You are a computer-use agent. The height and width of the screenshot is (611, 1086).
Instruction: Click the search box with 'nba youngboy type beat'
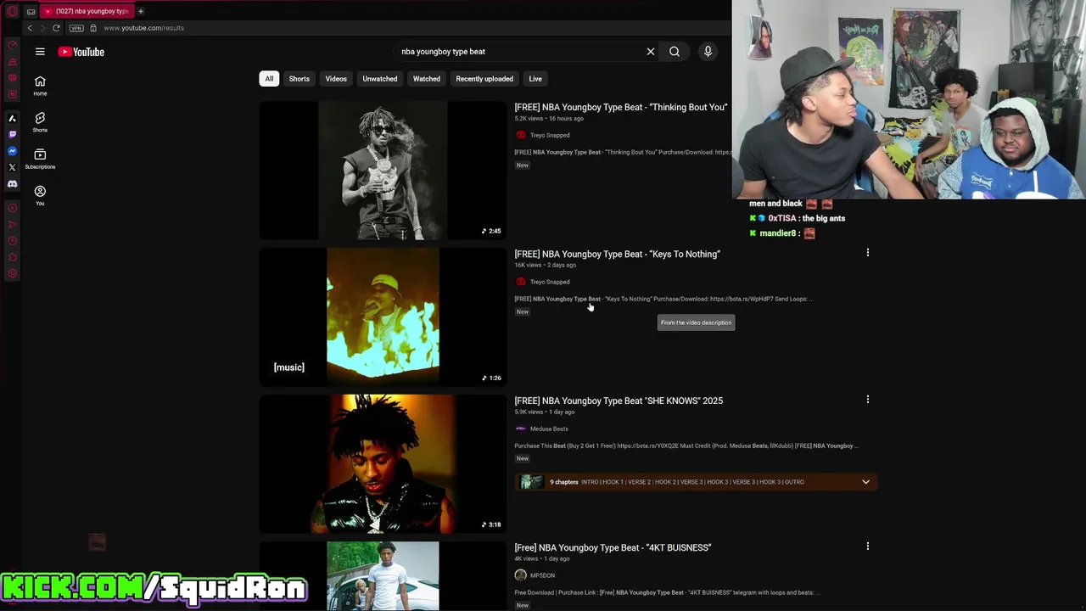(518, 52)
